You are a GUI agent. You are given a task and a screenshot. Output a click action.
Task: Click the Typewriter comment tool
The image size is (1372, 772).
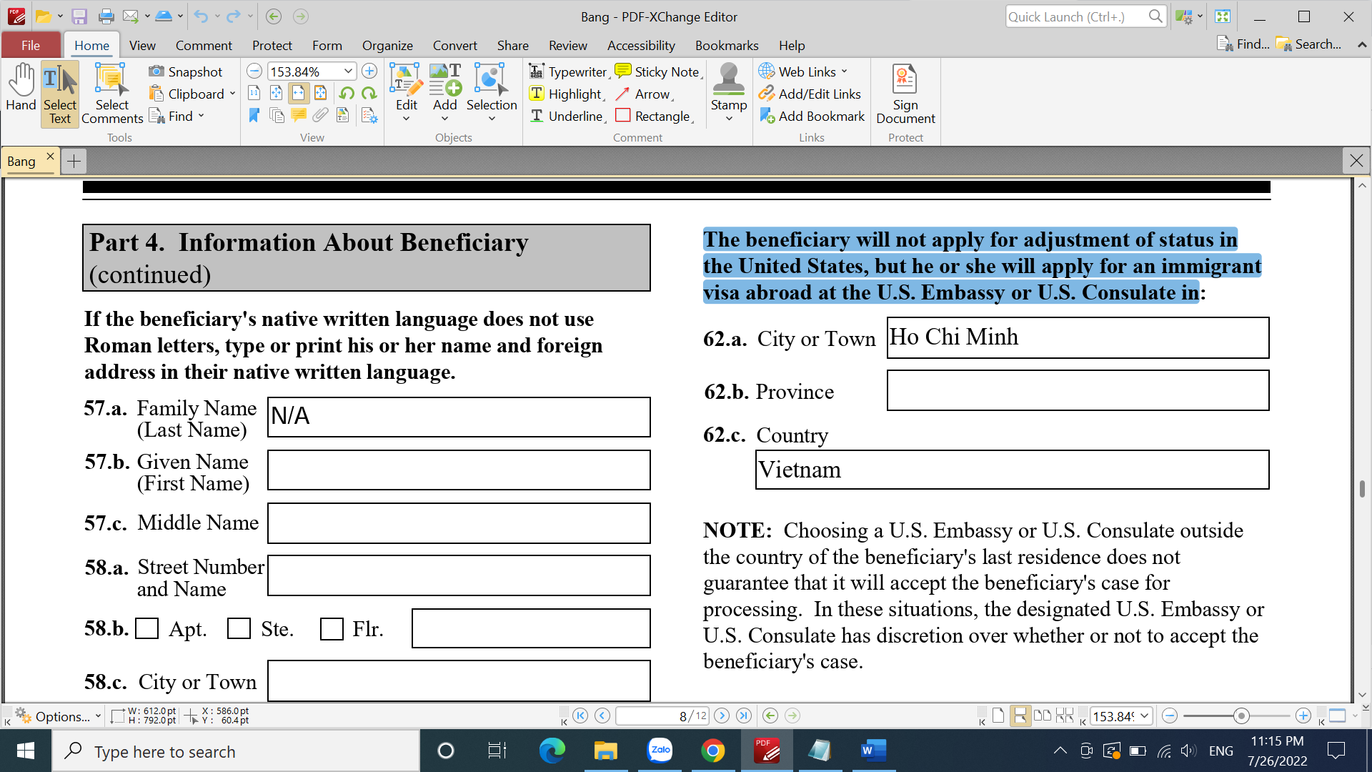pos(568,71)
